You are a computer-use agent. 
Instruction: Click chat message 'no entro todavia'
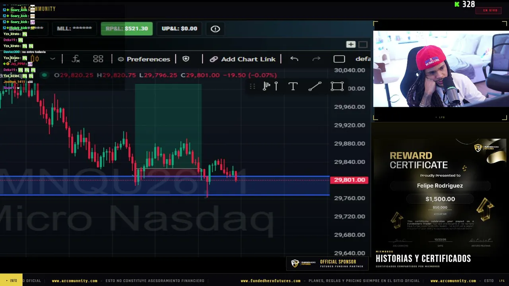coord(34,52)
